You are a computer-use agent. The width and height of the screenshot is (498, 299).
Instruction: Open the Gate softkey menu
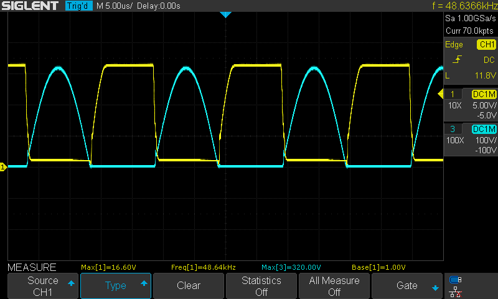[x=407, y=286]
